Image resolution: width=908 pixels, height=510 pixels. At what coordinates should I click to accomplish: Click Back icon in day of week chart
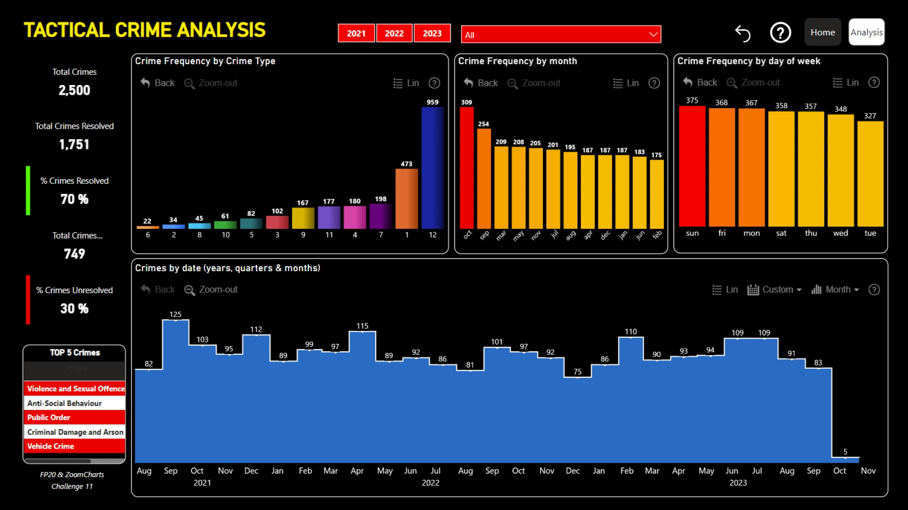coord(700,83)
